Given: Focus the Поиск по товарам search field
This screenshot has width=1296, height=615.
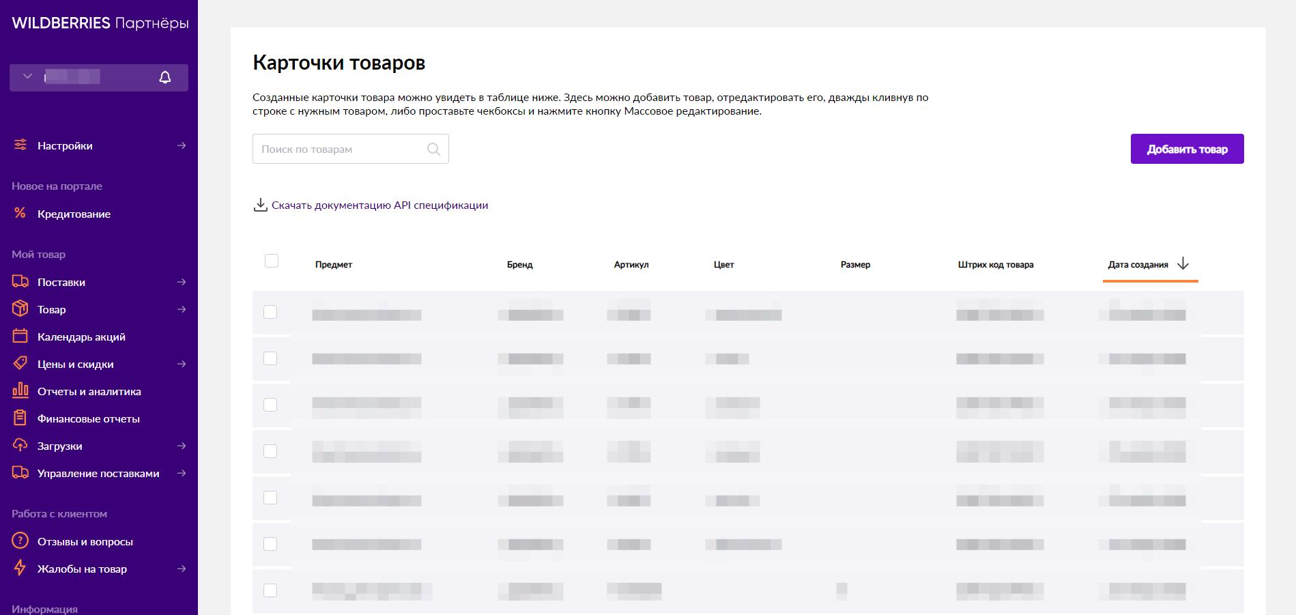Looking at the screenshot, I should [351, 149].
